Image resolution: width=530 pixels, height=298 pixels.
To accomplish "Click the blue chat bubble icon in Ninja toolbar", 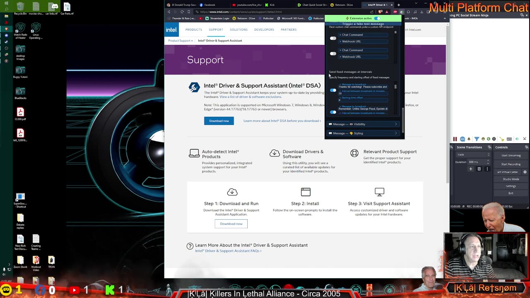I will point(463,139).
